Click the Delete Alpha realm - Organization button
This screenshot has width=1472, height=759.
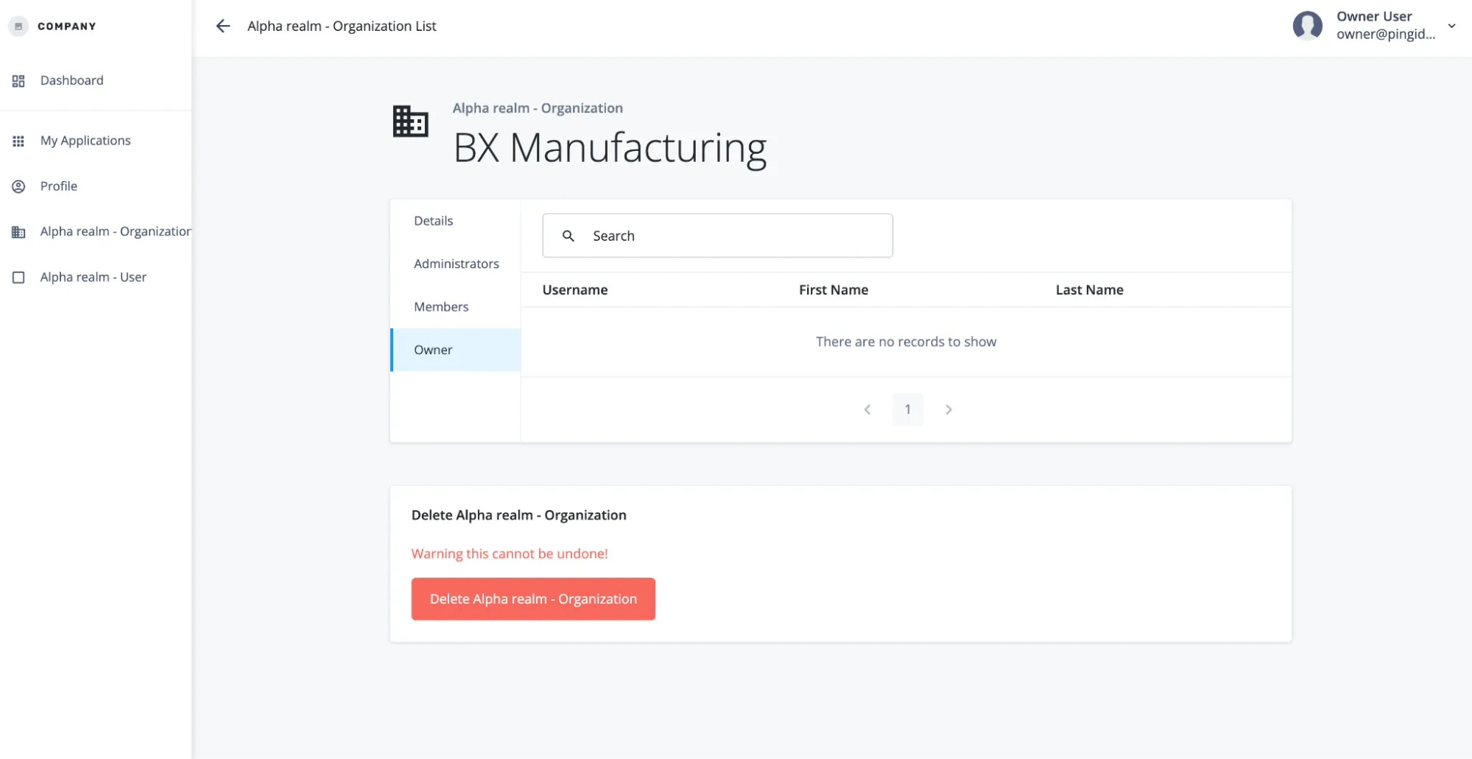point(533,599)
